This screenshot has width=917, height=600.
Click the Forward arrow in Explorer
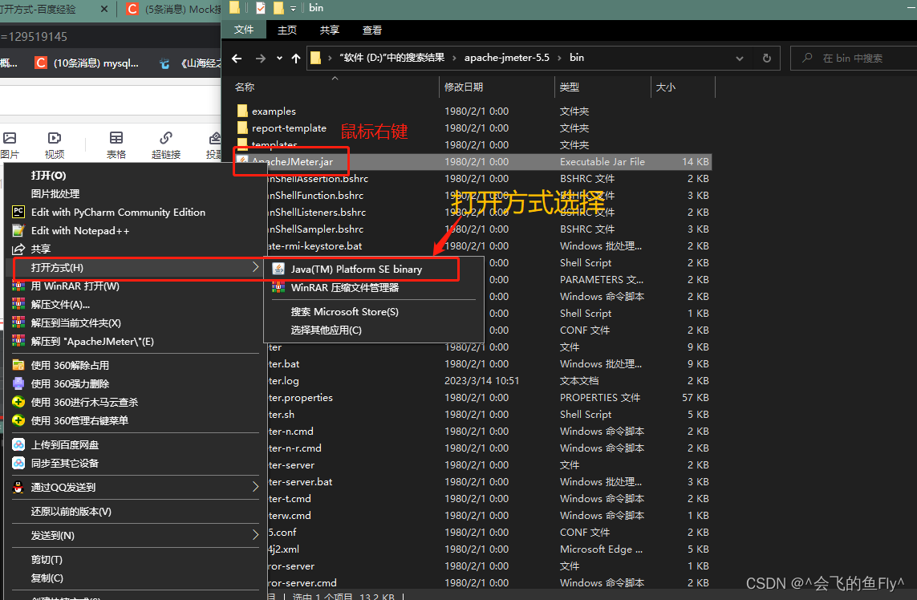click(x=260, y=58)
